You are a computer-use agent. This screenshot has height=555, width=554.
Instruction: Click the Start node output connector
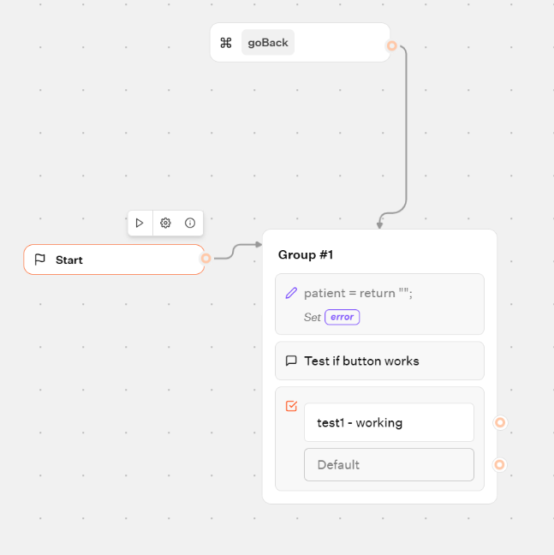pyautogui.click(x=206, y=259)
